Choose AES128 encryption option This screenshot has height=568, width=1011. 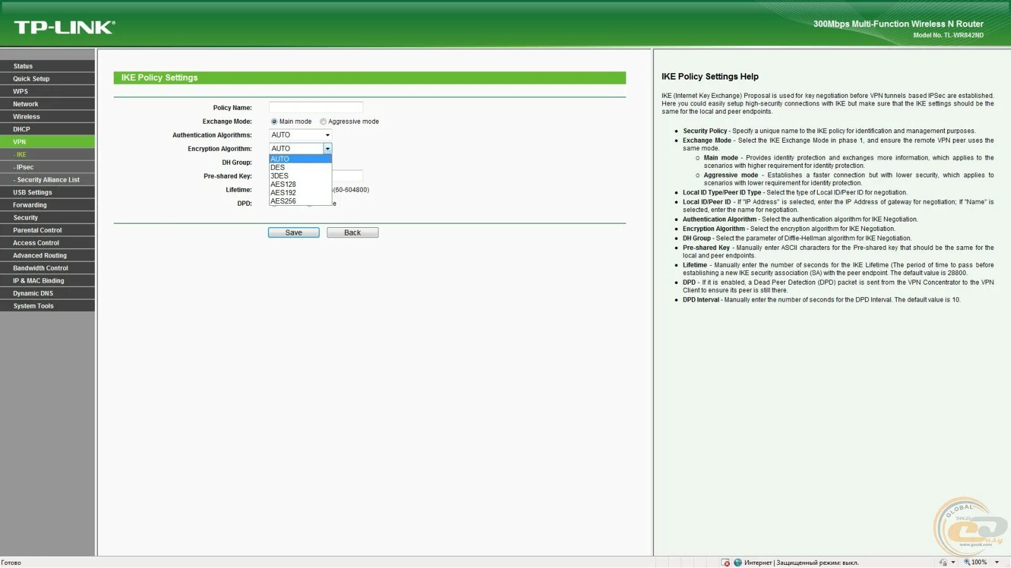300,184
